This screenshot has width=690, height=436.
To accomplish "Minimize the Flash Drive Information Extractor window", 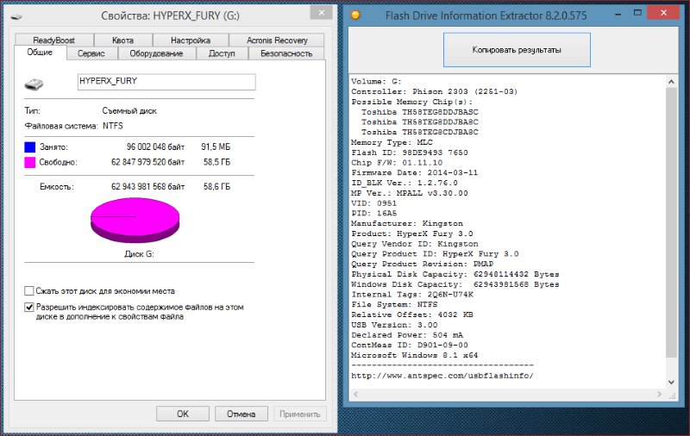I will point(618,14).
